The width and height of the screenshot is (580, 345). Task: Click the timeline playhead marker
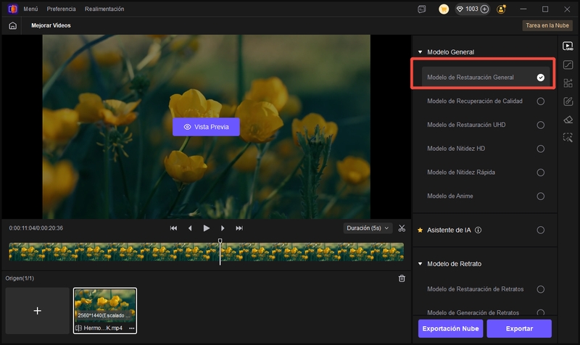[220, 241]
